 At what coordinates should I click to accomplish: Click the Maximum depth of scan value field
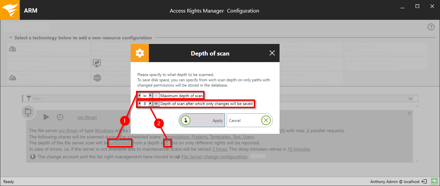tap(145, 95)
